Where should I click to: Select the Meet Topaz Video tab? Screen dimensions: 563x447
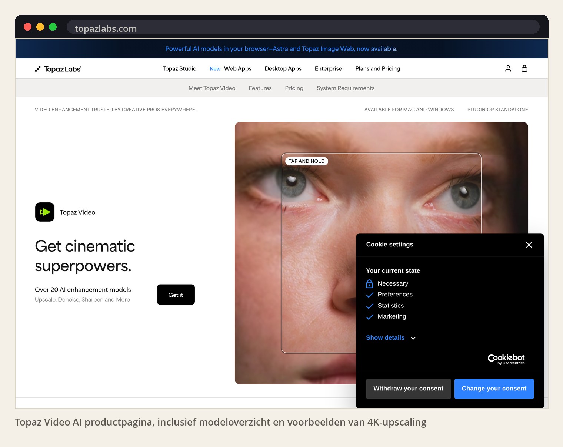pos(212,88)
